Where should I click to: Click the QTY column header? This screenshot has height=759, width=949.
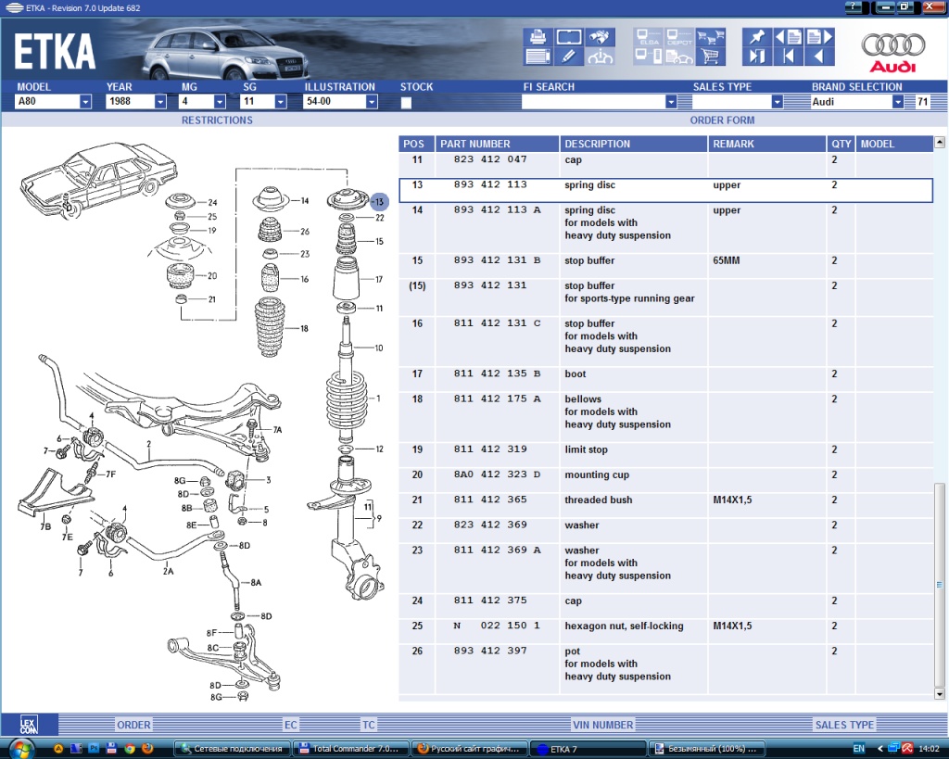pyautogui.click(x=841, y=144)
